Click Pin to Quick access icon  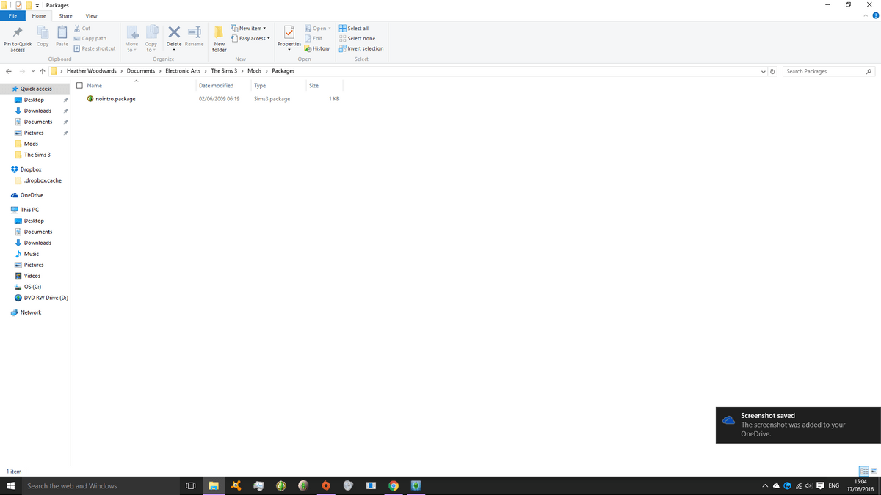[18, 37]
